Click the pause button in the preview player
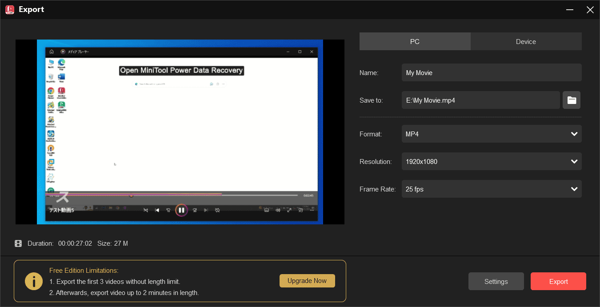This screenshot has width=600, height=307. point(181,210)
